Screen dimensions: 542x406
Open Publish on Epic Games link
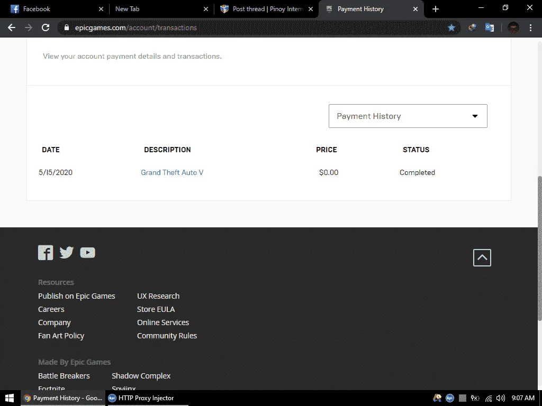pyautogui.click(x=76, y=296)
